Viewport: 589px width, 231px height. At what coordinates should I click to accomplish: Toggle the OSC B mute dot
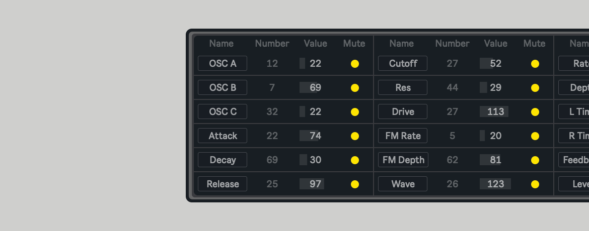355,88
